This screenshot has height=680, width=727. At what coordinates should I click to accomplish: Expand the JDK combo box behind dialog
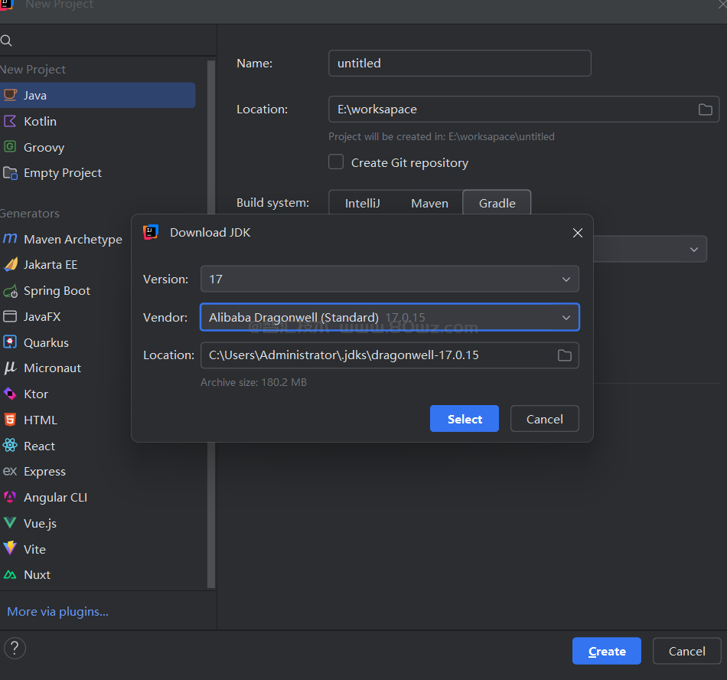coord(693,249)
